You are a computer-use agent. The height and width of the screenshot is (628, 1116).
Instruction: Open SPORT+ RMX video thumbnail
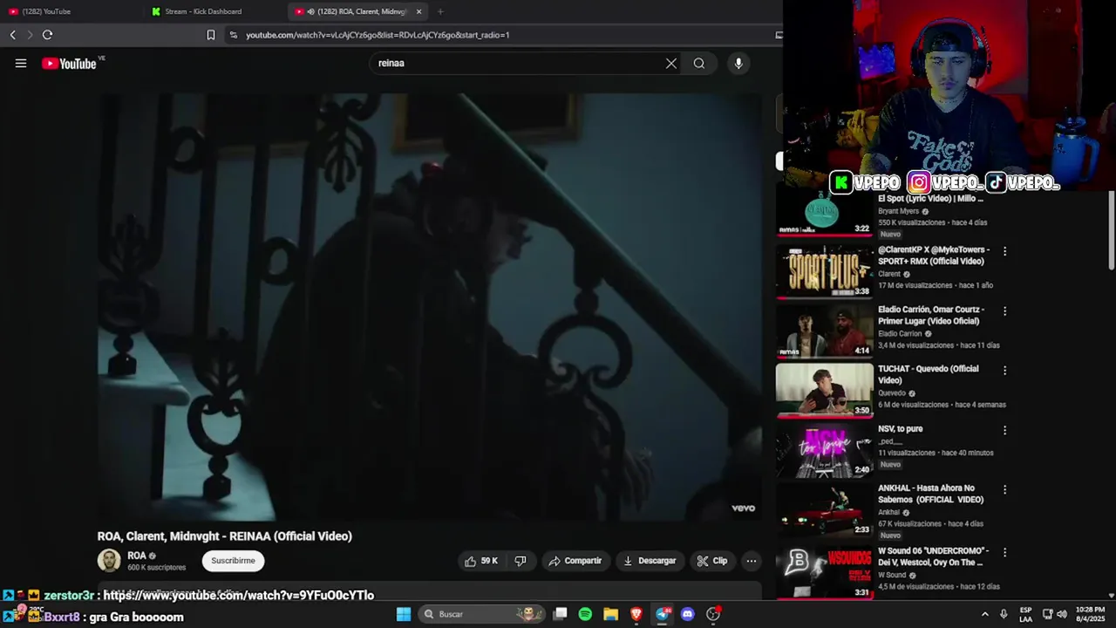pyautogui.click(x=824, y=272)
